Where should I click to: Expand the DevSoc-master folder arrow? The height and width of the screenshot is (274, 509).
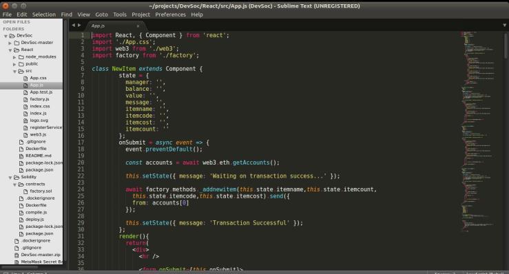tap(10, 43)
